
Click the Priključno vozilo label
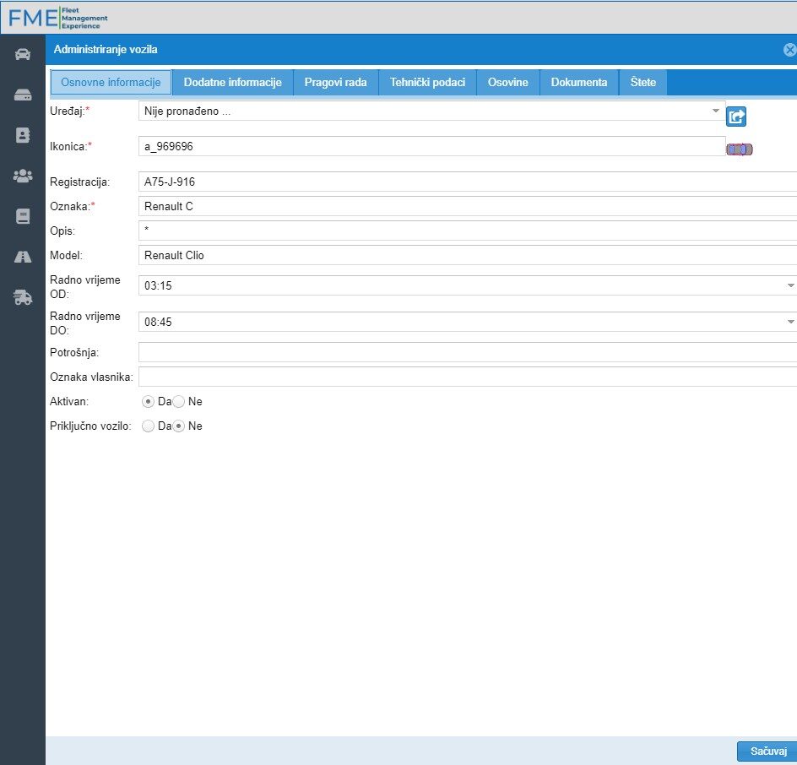point(90,426)
